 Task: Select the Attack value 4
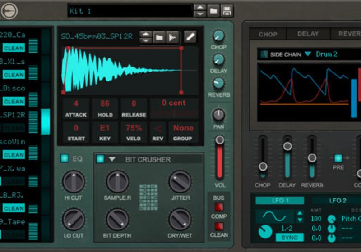click(x=76, y=103)
